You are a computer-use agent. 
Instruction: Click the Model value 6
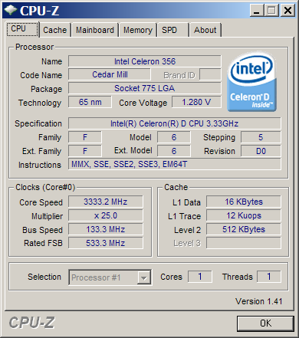point(174,137)
